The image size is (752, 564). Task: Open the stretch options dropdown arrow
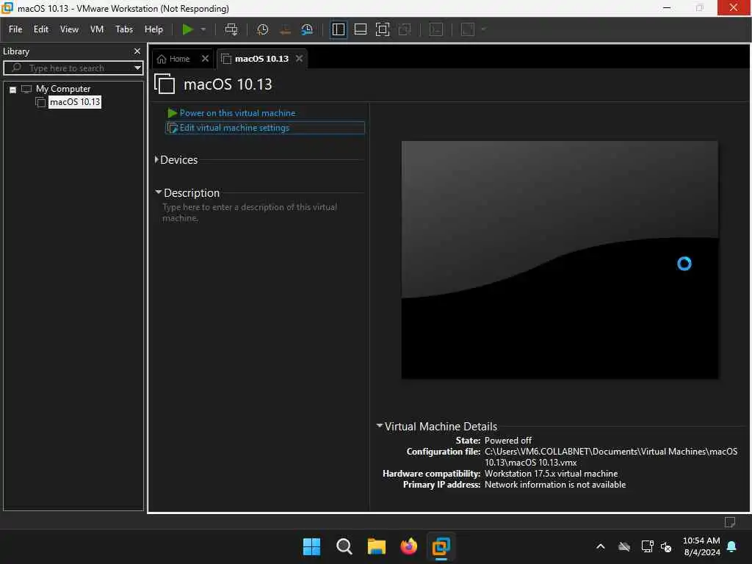tap(483, 29)
